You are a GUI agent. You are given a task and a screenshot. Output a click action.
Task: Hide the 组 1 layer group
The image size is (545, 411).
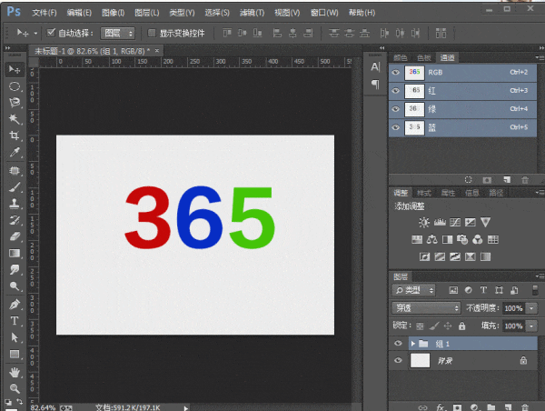tap(397, 344)
